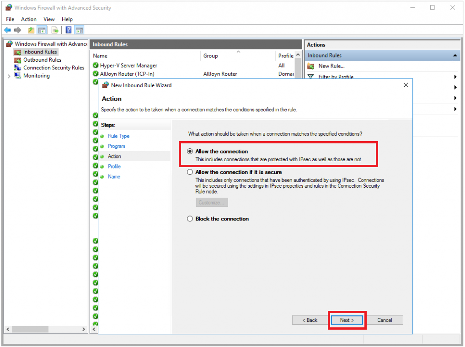Click the Forward arrow toolbar icon
Screen dimensions: 465x347
[17, 30]
